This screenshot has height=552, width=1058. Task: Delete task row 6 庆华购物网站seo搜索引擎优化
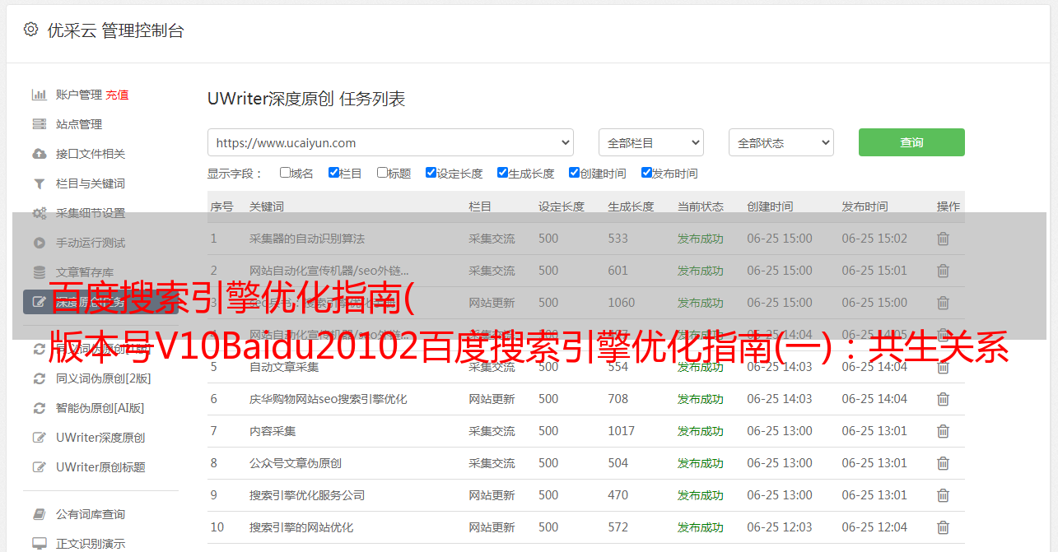click(x=943, y=399)
